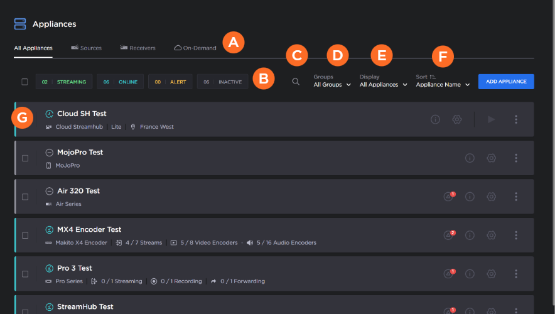
Task: Click '5 / 8 Video Encoders' text
Action: tap(209, 242)
